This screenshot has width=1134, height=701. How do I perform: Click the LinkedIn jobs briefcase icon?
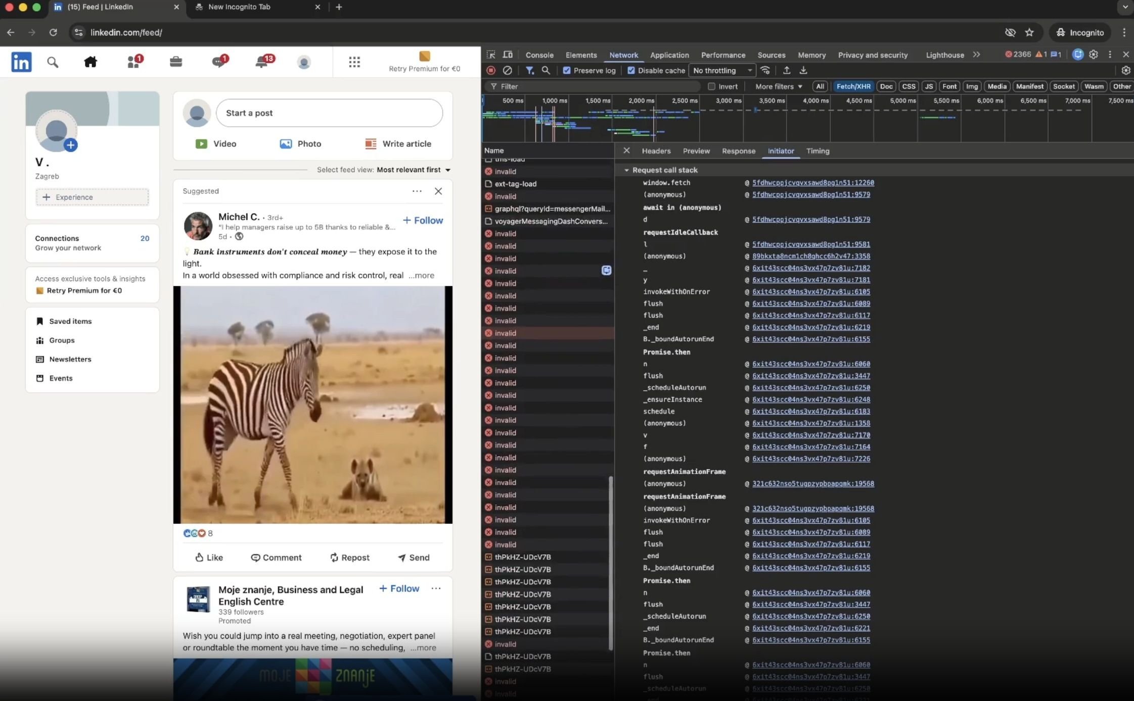coord(175,62)
